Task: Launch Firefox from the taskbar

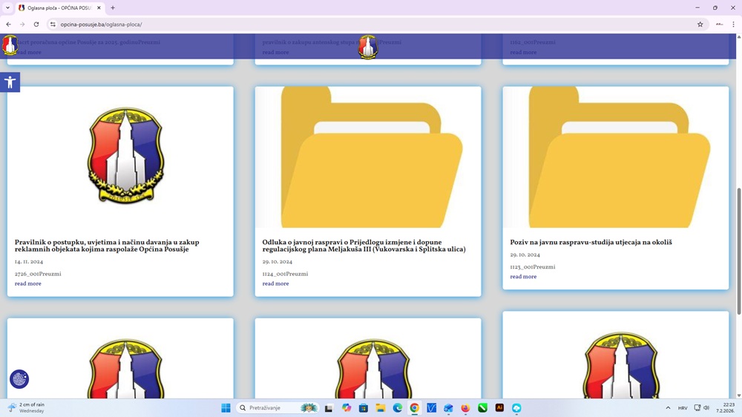Action: pyautogui.click(x=466, y=407)
